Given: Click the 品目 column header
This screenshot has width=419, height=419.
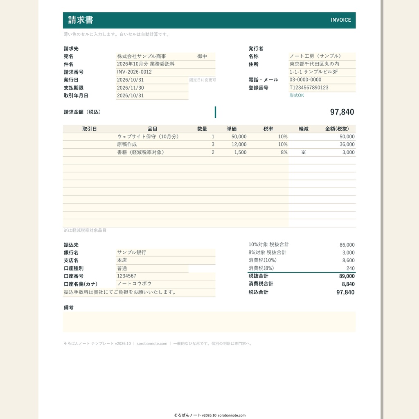Looking at the screenshot, I should pyautogui.click(x=152, y=129).
